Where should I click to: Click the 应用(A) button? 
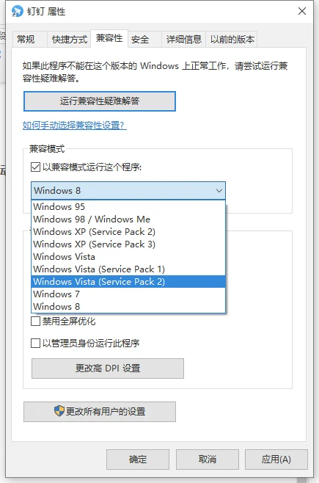point(276,460)
